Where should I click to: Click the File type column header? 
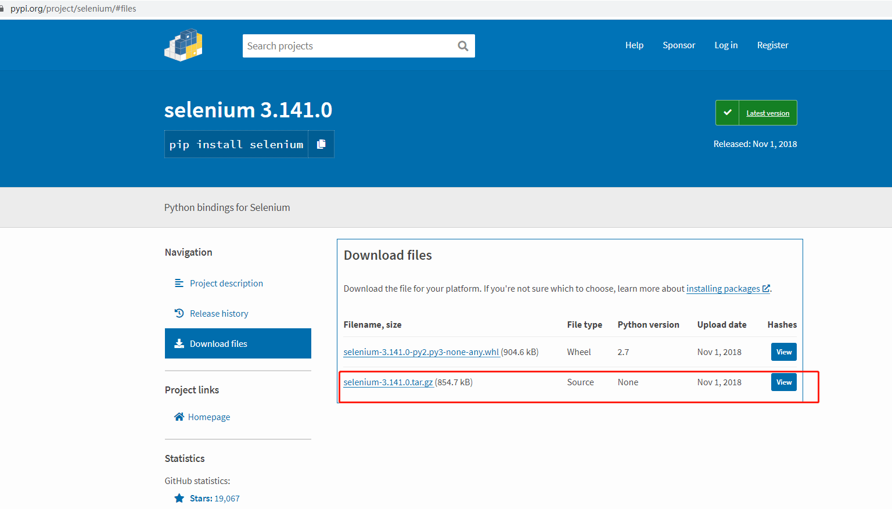(x=584, y=325)
